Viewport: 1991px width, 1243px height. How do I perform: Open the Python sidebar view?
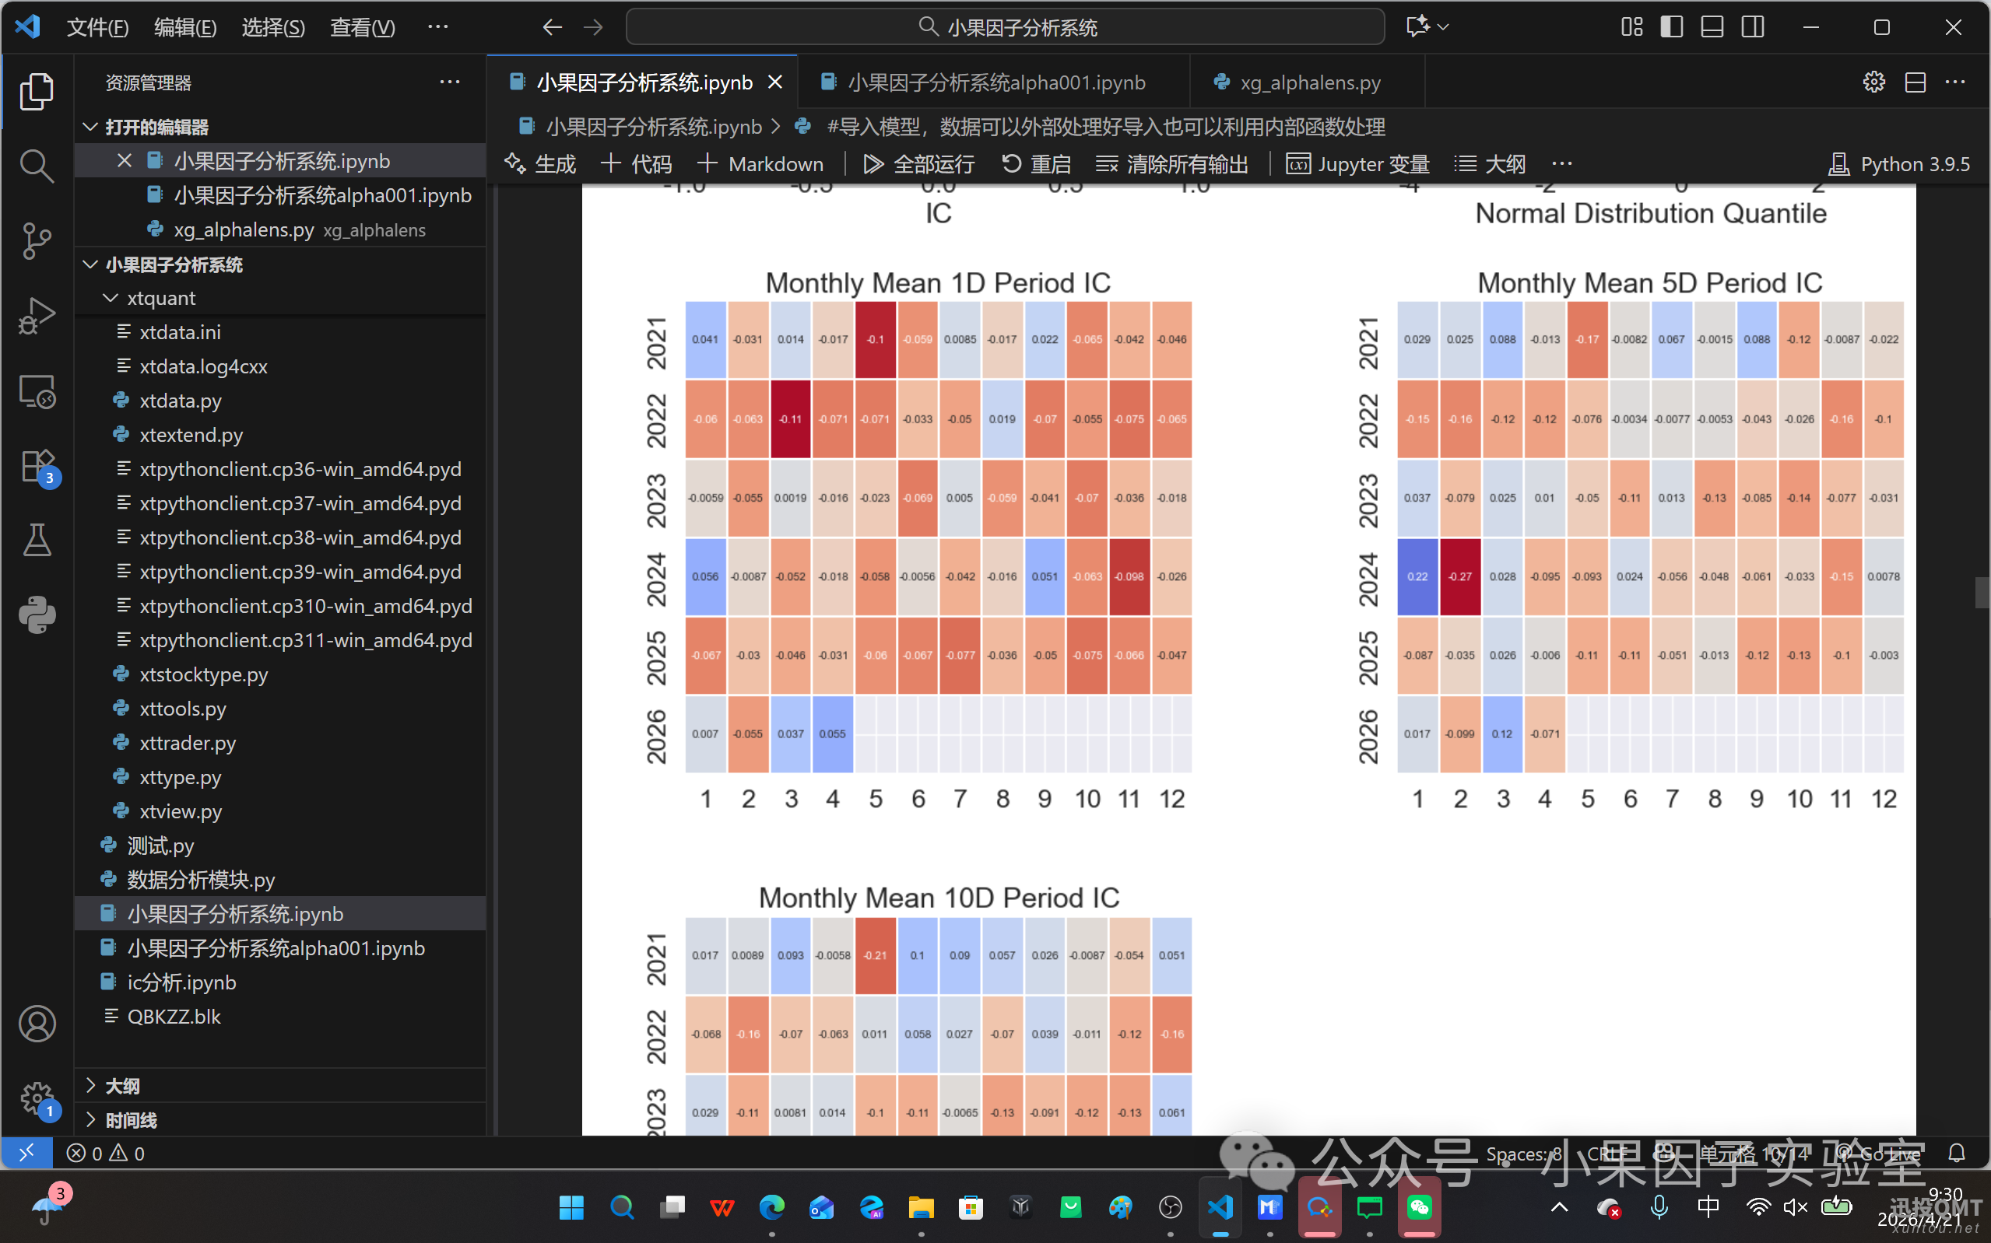click(x=36, y=615)
